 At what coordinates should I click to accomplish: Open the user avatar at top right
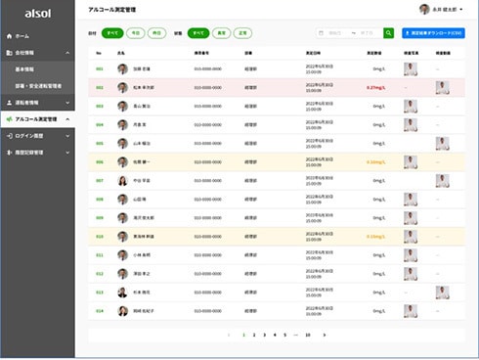coord(424,9)
